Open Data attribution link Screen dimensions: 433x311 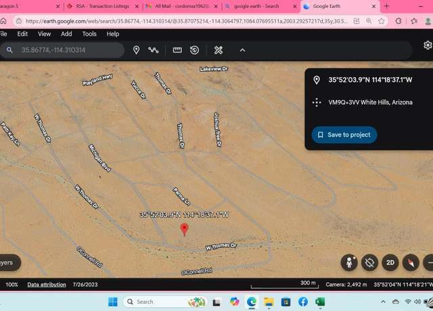coord(47,285)
